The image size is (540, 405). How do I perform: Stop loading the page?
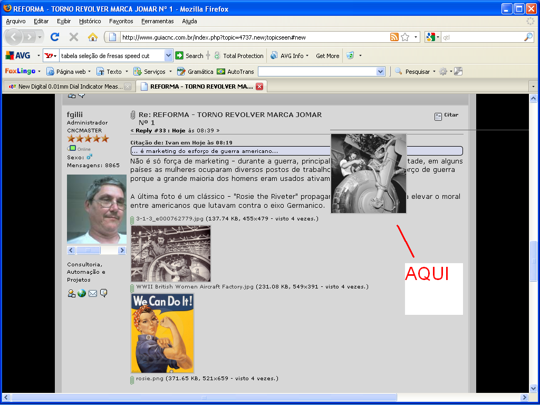[73, 37]
